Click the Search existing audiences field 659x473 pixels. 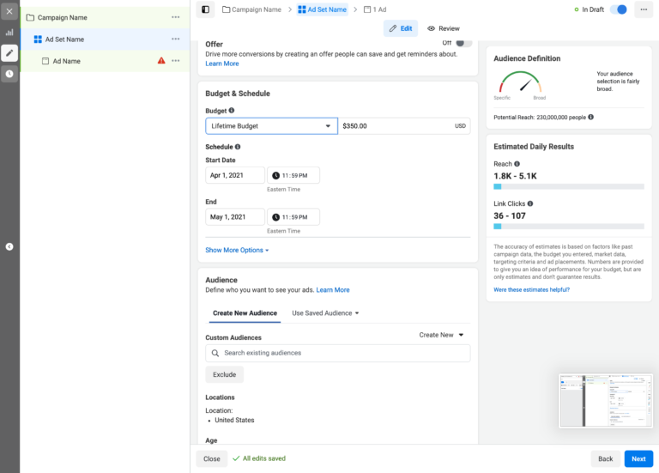point(338,353)
